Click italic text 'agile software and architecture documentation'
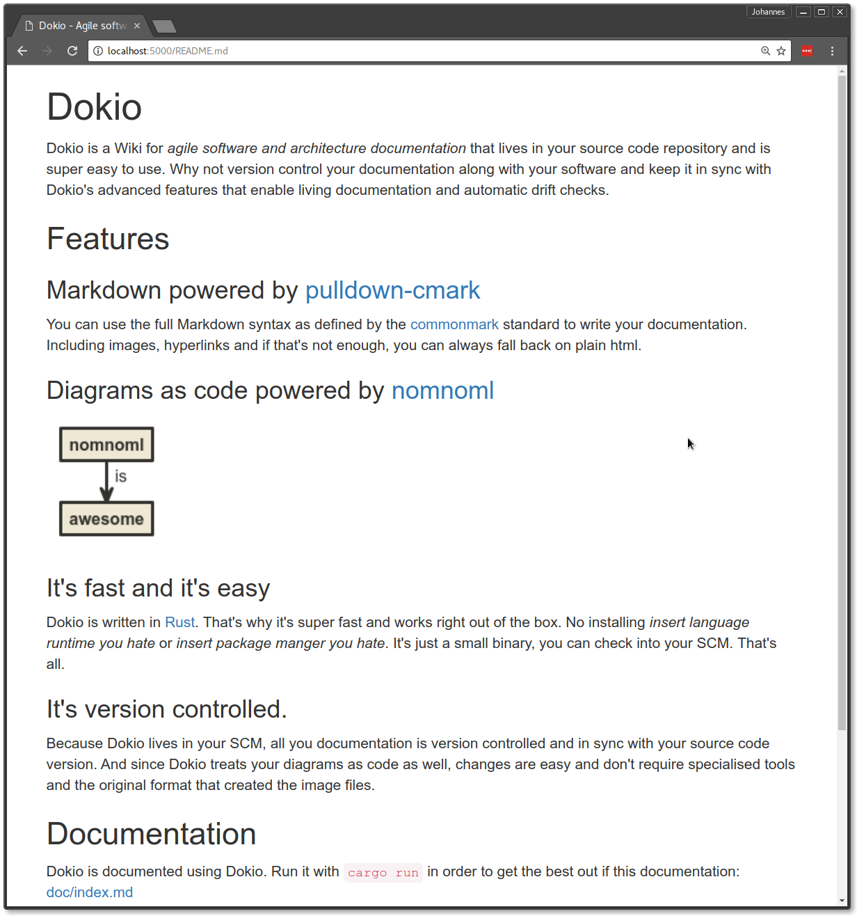 click(317, 148)
